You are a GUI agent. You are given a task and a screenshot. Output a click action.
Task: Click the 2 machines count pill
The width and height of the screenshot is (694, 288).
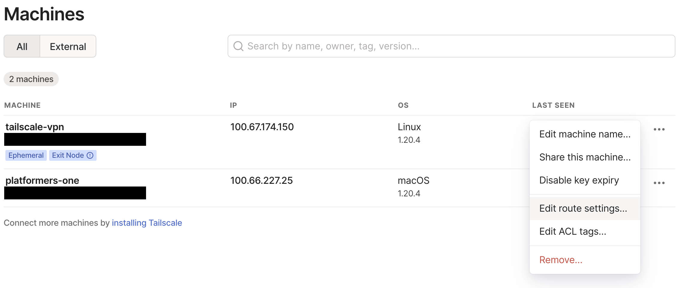coord(31,79)
